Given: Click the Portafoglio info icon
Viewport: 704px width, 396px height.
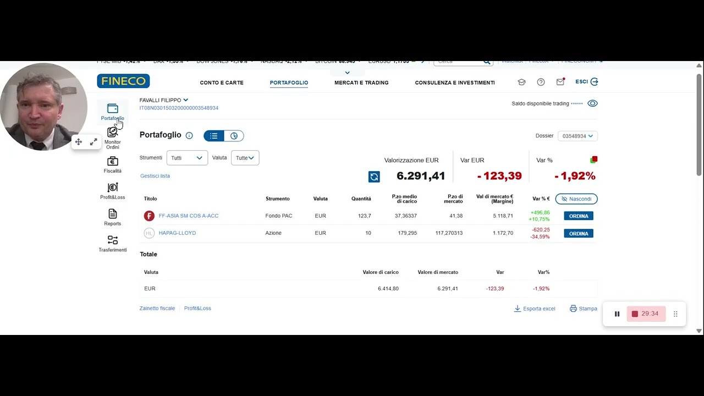Looking at the screenshot, I should click(189, 135).
